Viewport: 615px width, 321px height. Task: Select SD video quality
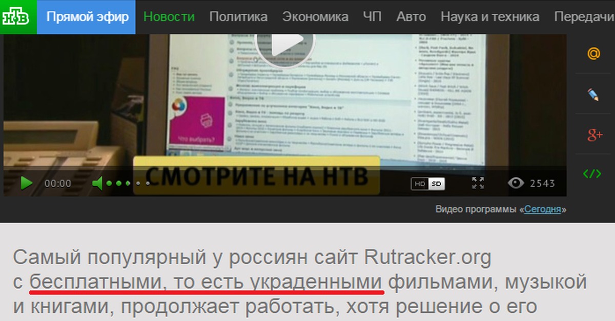436,184
